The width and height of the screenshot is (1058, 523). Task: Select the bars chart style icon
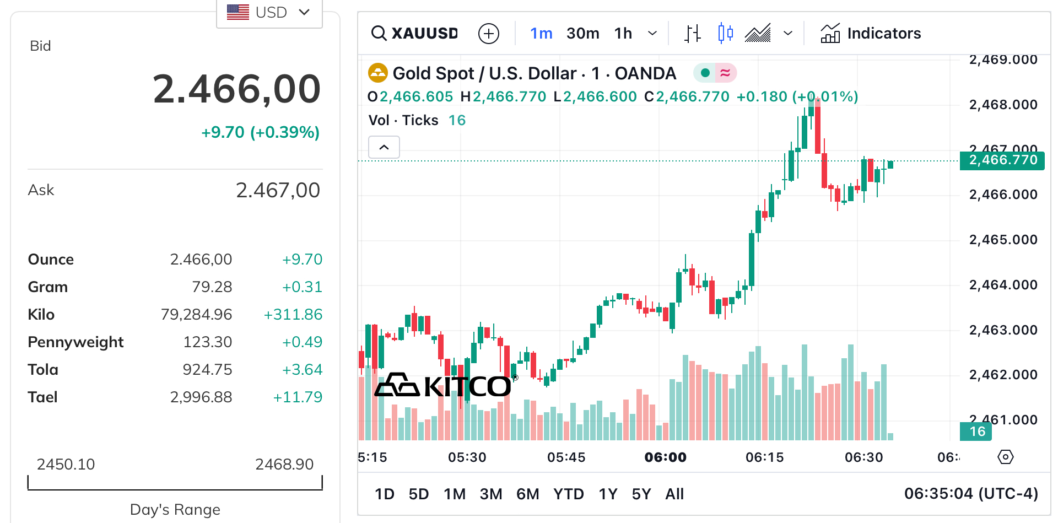click(693, 34)
